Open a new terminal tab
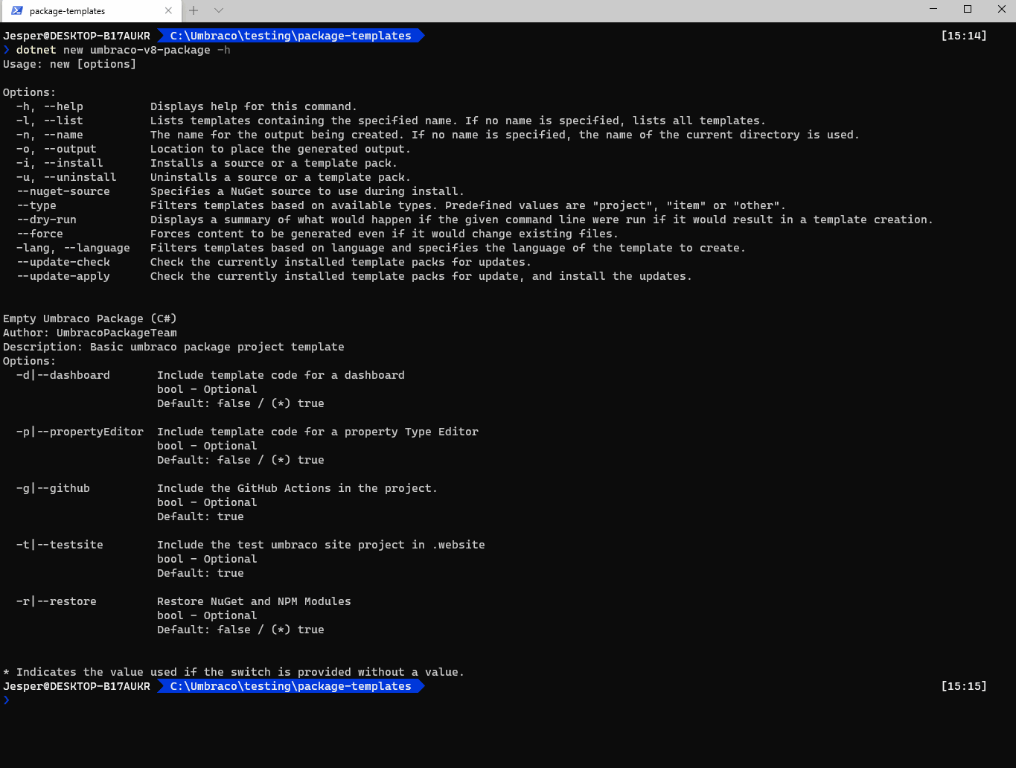 pyautogui.click(x=194, y=10)
